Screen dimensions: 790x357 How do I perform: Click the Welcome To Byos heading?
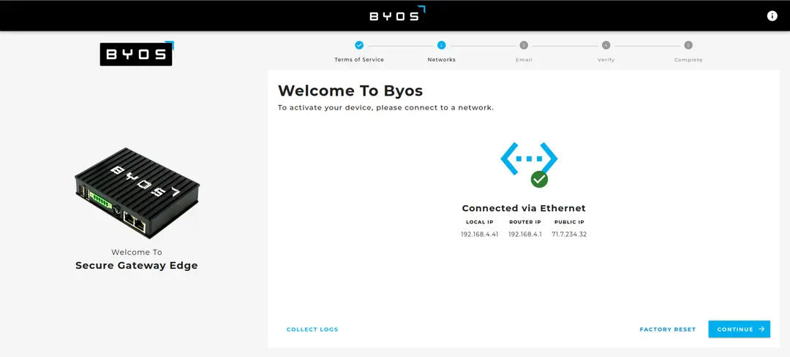[x=350, y=91]
